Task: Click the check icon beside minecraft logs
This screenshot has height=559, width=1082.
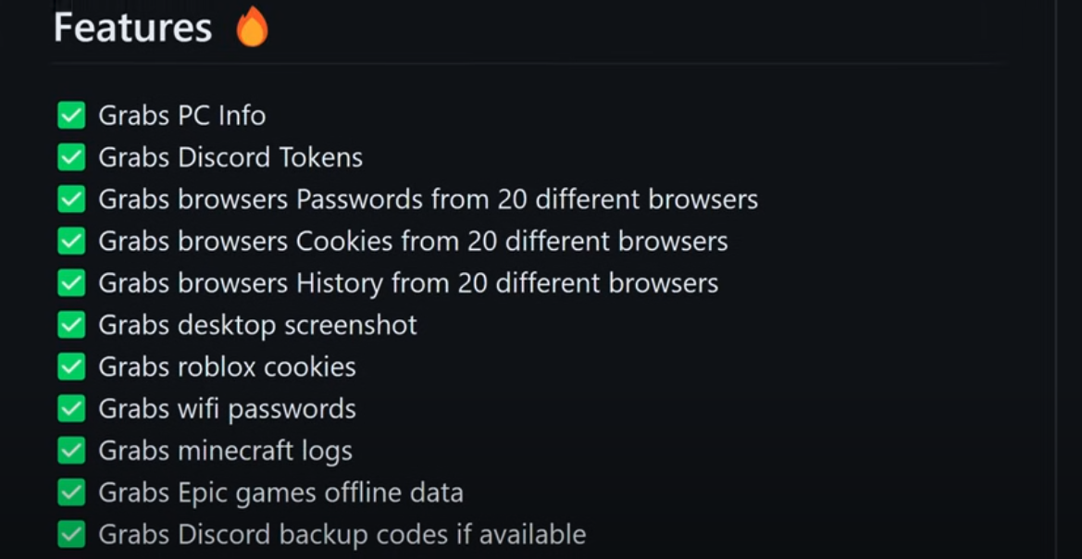Action: tap(71, 451)
